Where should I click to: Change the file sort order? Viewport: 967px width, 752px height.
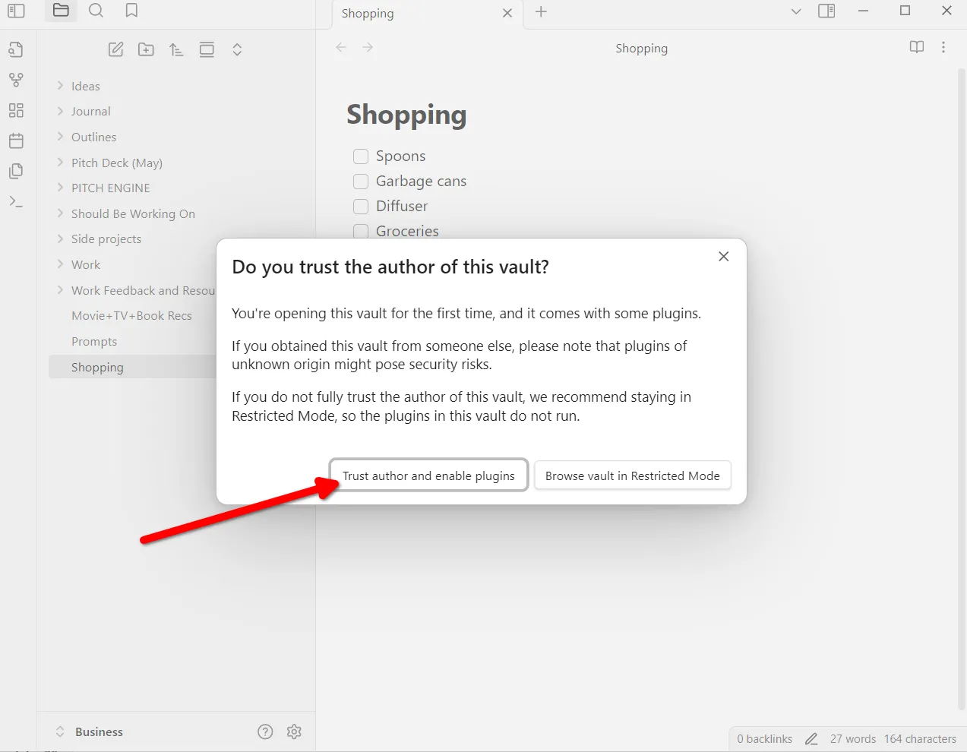176,49
